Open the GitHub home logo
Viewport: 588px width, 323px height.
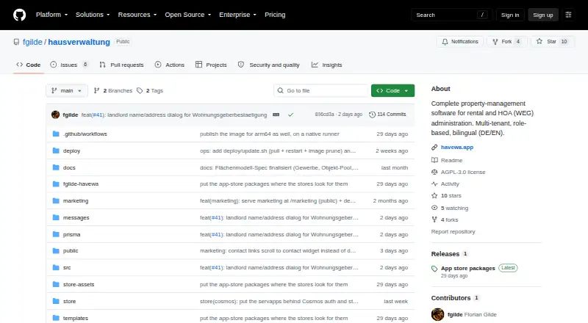tap(20, 15)
